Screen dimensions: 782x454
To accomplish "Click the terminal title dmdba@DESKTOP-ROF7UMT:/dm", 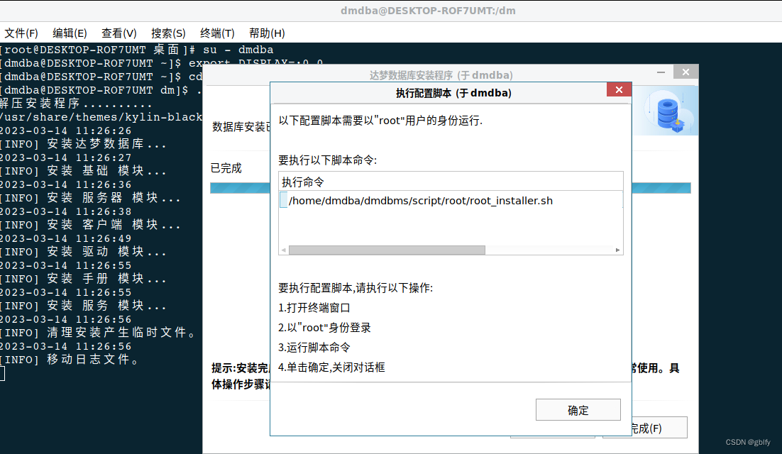I will click(428, 11).
